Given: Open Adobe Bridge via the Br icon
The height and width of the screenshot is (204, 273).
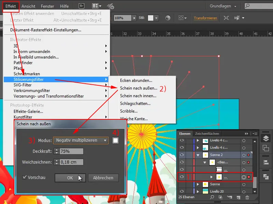Looking at the screenshot, I should click(x=81, y=6).
